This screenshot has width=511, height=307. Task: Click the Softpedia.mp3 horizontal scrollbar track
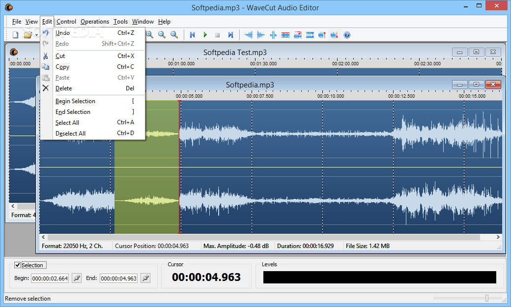click(264, 237)
